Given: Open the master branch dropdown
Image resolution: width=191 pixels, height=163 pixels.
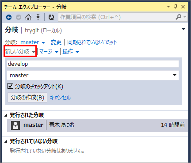Looking at the screenshot, I should tap(33, 42).
